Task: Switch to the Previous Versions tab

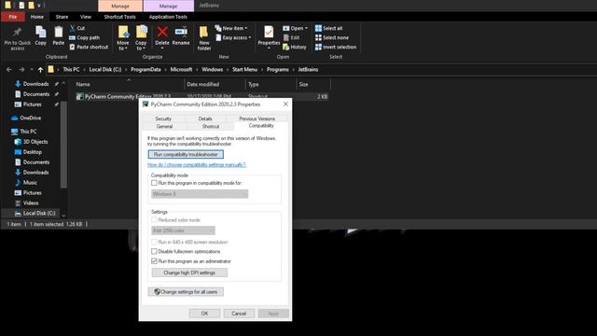Action: 257,119
